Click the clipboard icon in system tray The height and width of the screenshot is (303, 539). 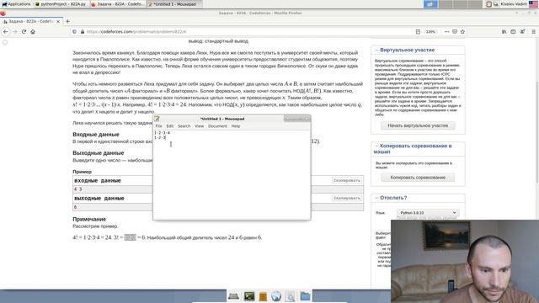pos(488,4)
